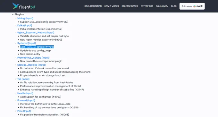The image size is (218, 117).
Task: Go to Release Notes
Action: pos(130,6)
